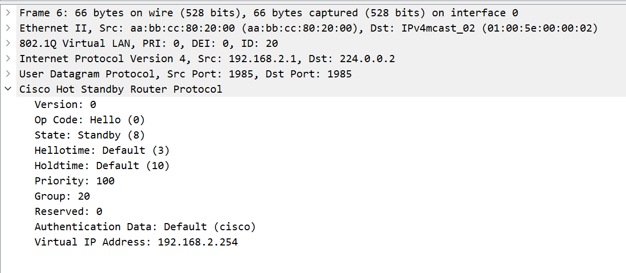Screen dimensions: 626x273
Task: Select the Group: 20 field
Action: coord(62,196)
